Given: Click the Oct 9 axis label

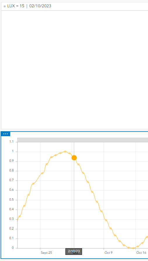Looking at the screenshot, I should click(x=109, y=253).
